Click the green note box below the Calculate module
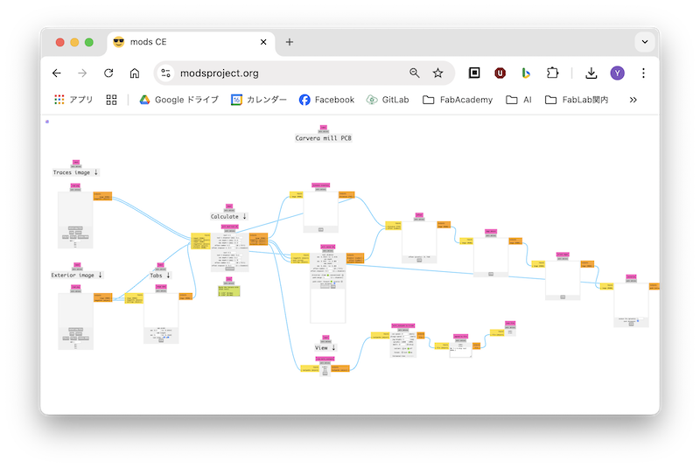Screen dimensions: 700x468 pyautogui.click(x=229, y=291)
